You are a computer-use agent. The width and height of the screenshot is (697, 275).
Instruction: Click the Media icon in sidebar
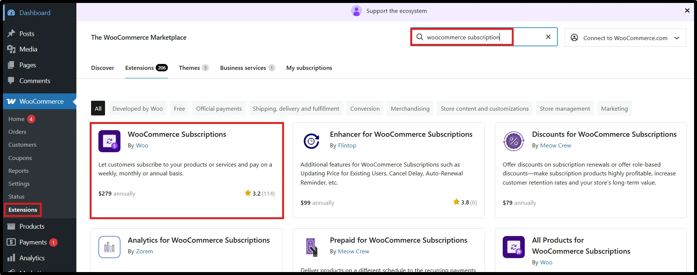pos(11,49)
